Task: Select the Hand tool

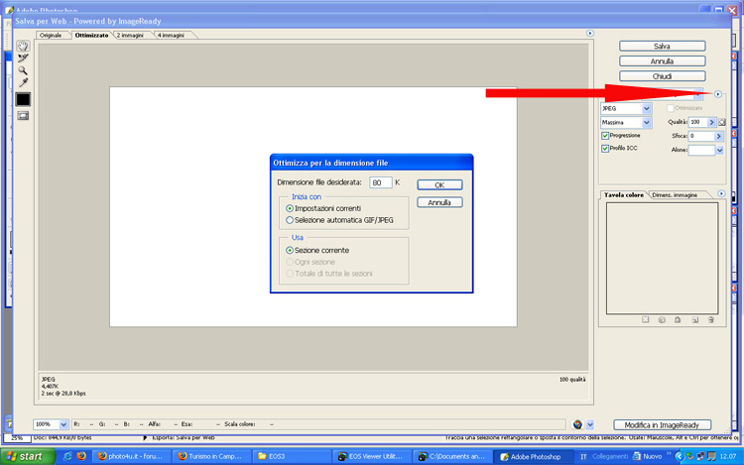Action: click(23, 46)
